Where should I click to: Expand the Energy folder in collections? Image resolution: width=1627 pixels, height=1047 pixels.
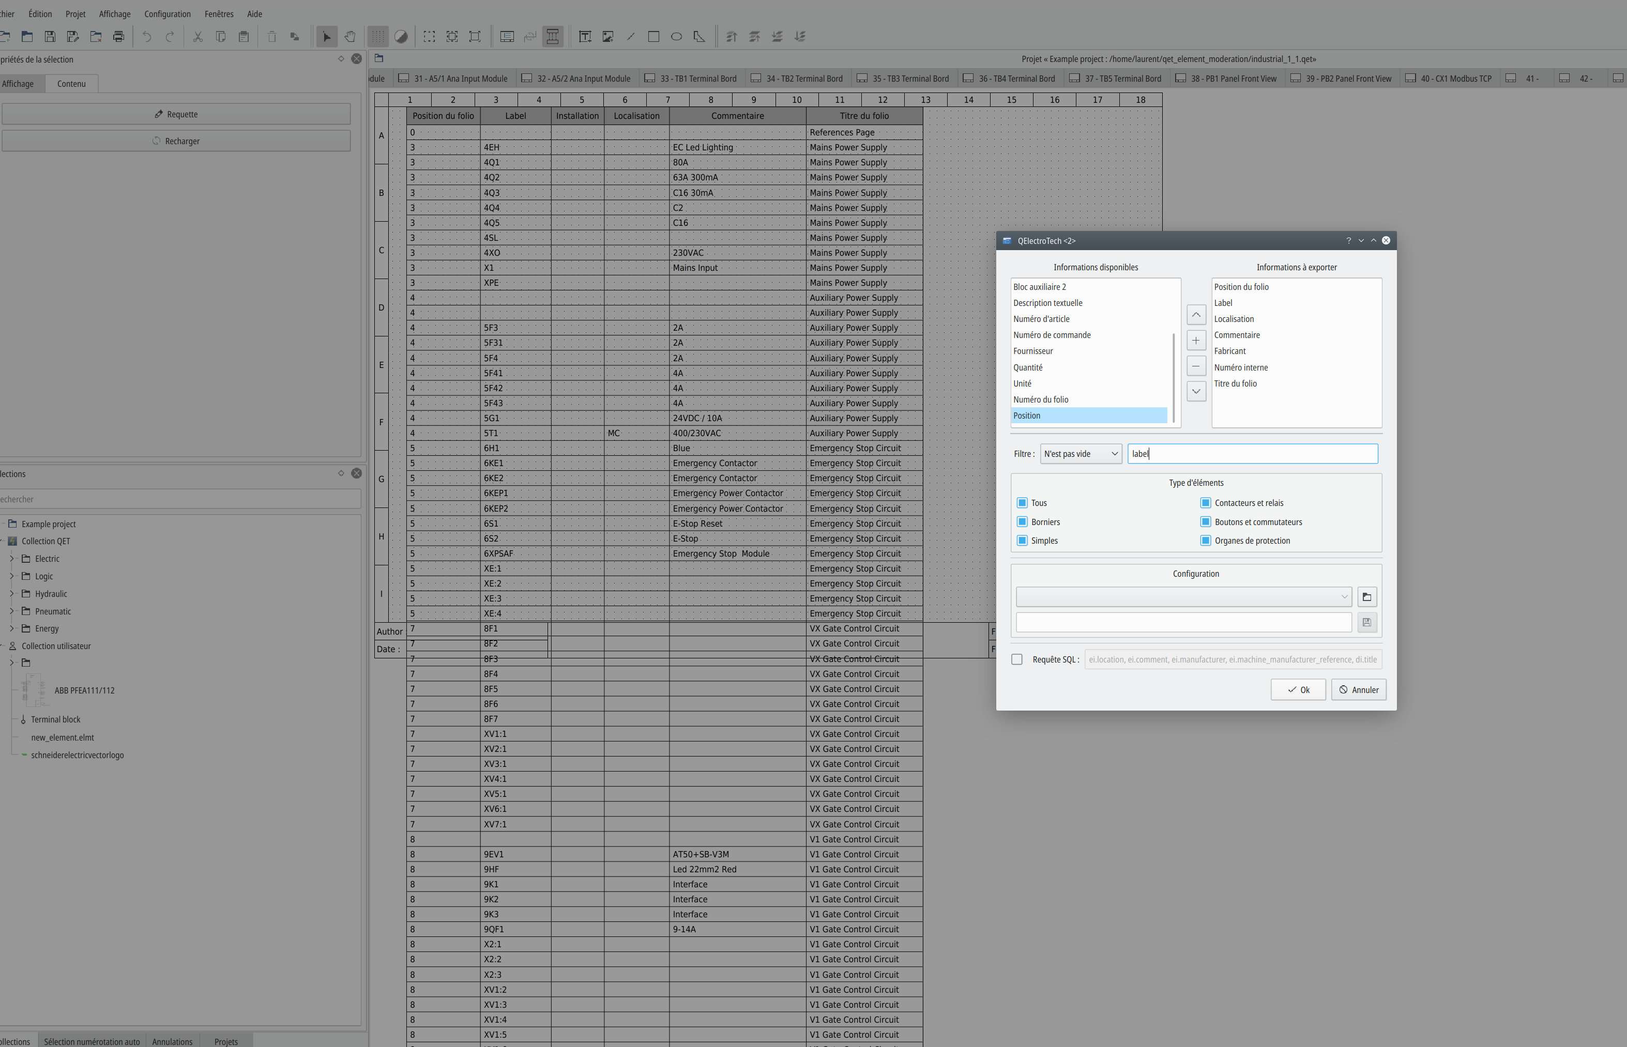click(x=11, y=629)
